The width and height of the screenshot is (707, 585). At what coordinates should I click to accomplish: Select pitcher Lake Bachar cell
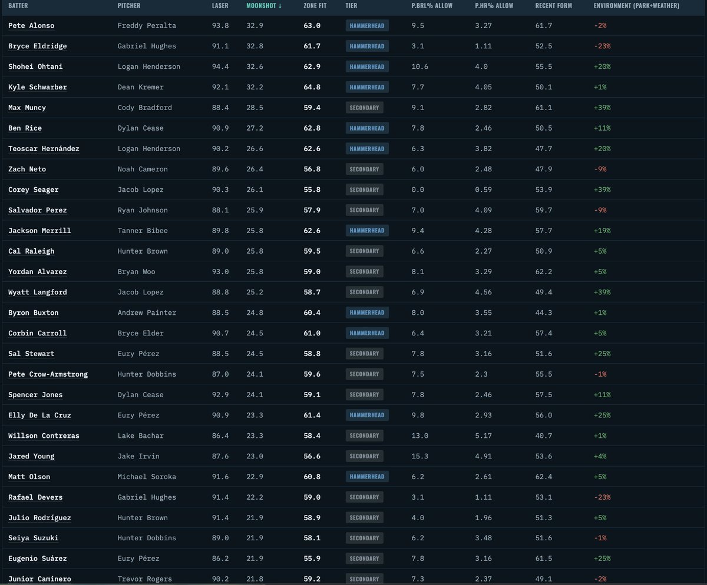click(x=141, y=436)
